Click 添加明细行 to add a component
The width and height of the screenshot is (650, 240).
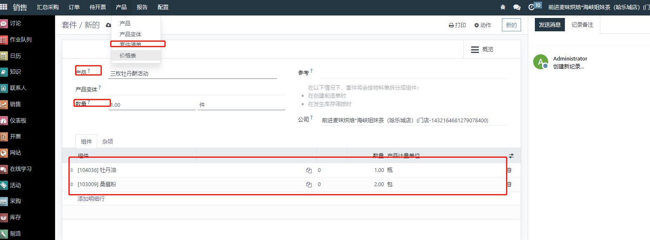[91, 199]
